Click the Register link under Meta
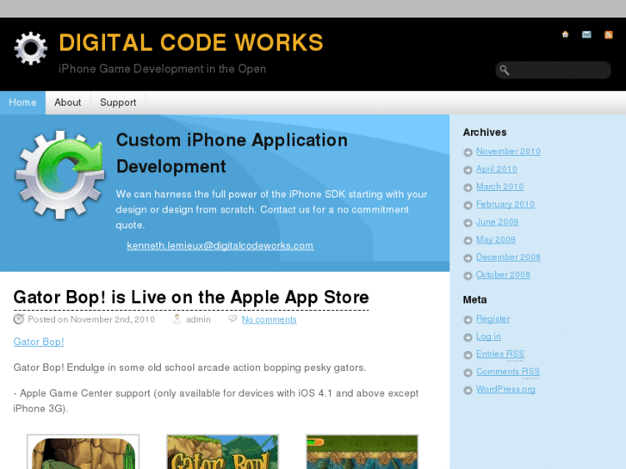 click(x=493, y=319)
